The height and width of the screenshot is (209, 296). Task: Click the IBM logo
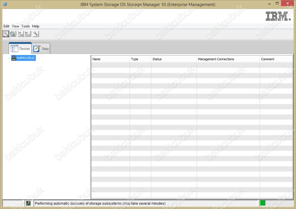[278, 16]
